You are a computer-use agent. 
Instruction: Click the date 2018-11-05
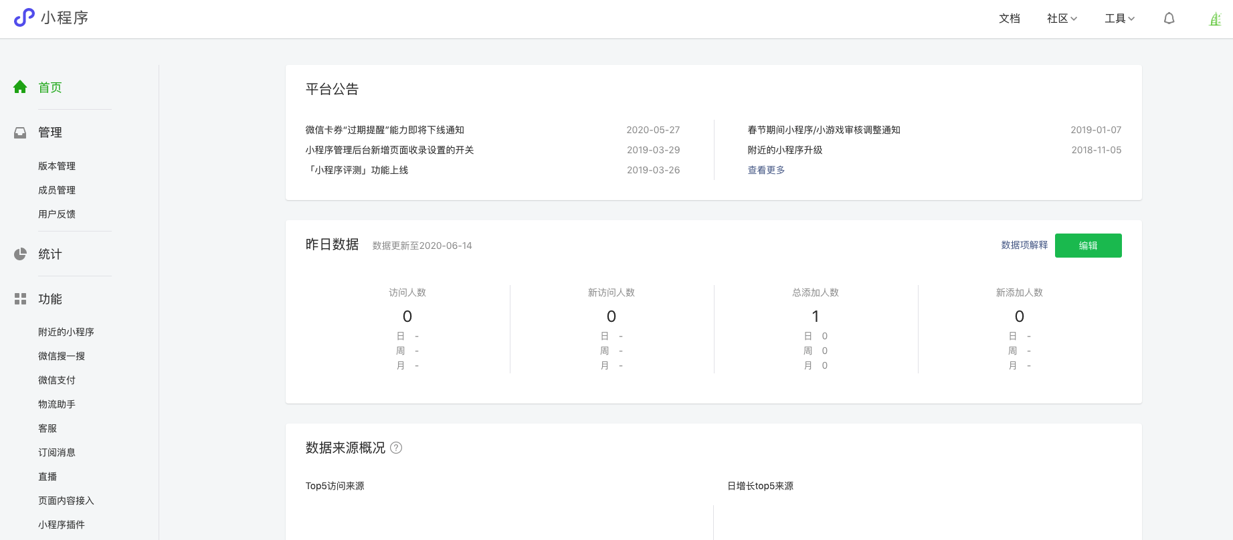coord(1097,150)
